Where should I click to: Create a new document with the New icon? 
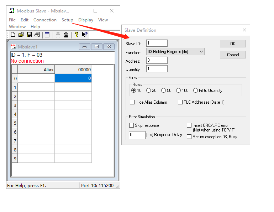tap(13, 35)
